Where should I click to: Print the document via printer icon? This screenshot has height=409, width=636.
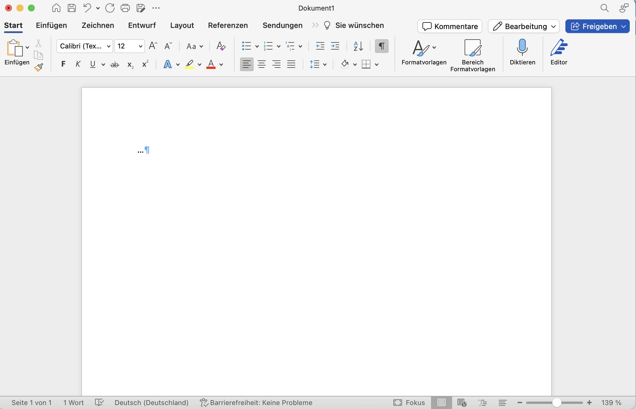pos(125,8)
